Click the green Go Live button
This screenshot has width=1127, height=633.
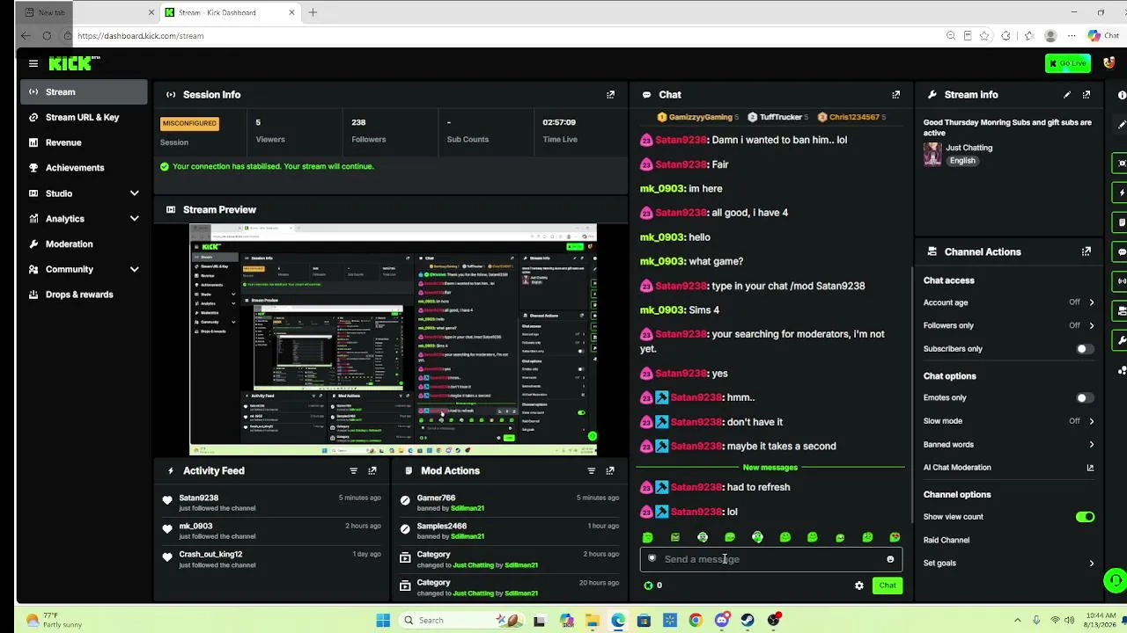[1067, 63]
